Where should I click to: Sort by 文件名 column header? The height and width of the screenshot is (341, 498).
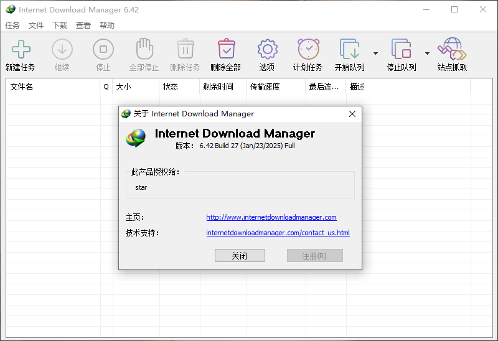[x=53, y=86]
